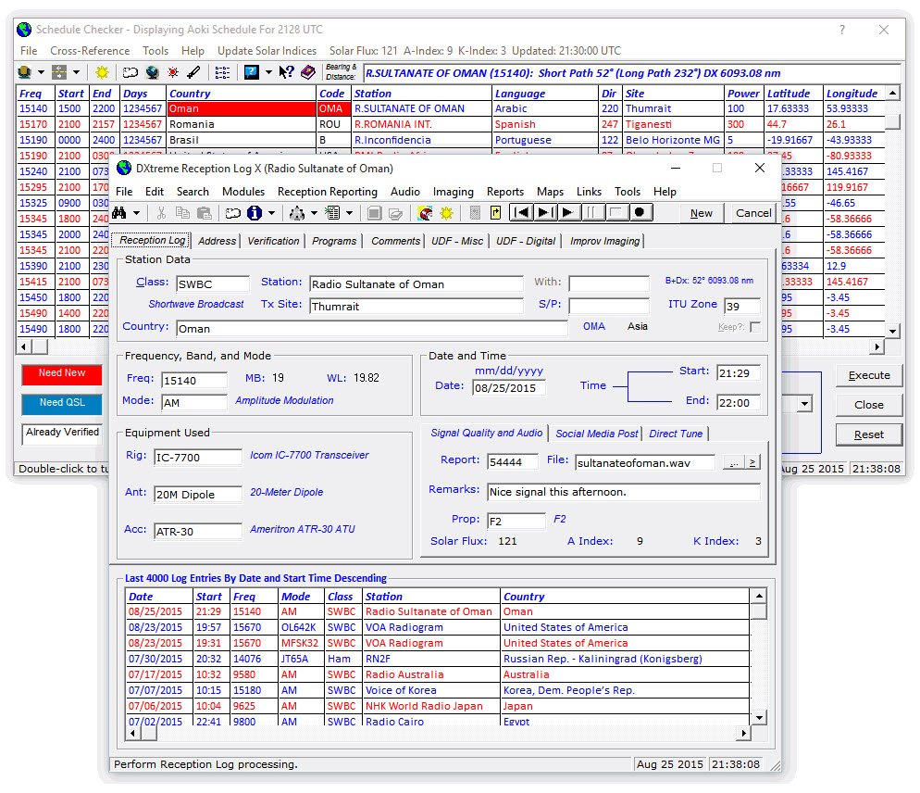Click the red and white dish icon in Reception Log
The width and height of the screenshot is (920, 793).
[425, 213]
